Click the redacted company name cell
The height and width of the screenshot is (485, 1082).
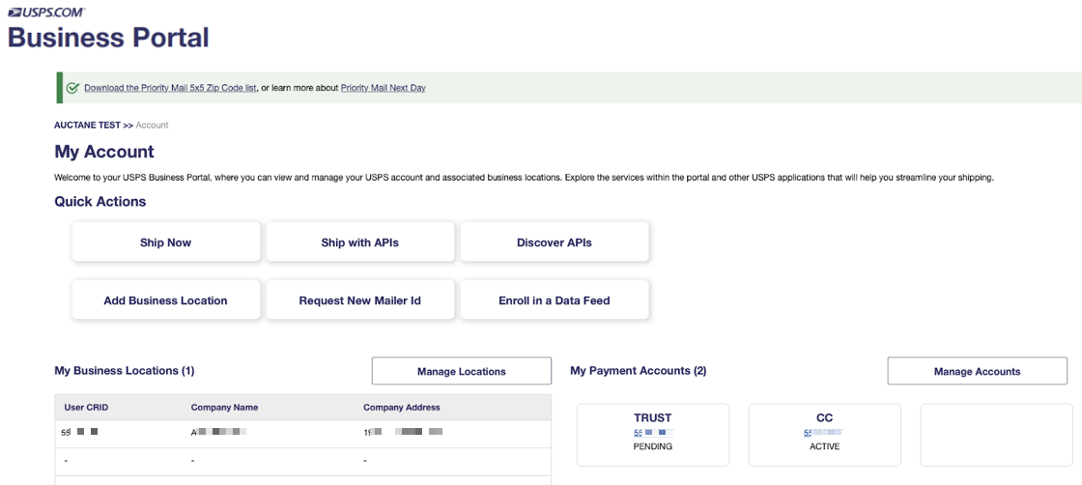tap(218, 433)
